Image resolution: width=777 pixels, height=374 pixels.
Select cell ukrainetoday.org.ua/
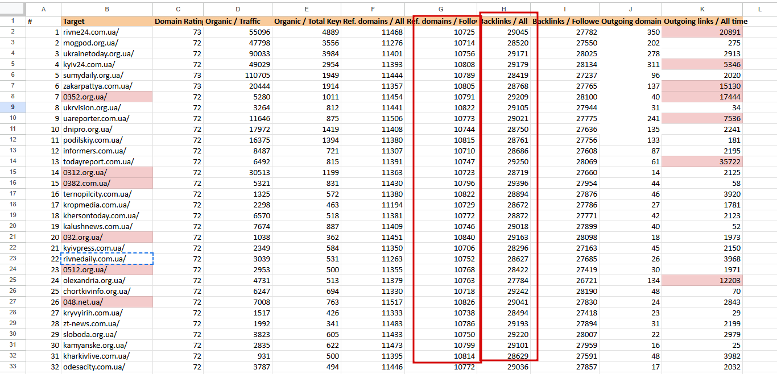(x=107, y=53)
